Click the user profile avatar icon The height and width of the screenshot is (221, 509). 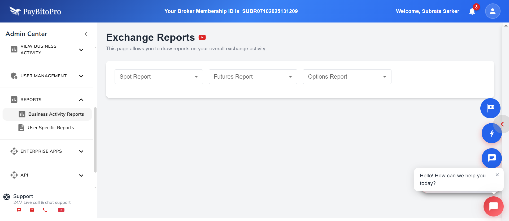[493, 11]
